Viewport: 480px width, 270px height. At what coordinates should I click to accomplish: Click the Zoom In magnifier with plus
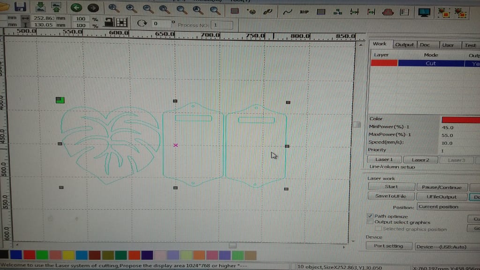coord(131,9)
